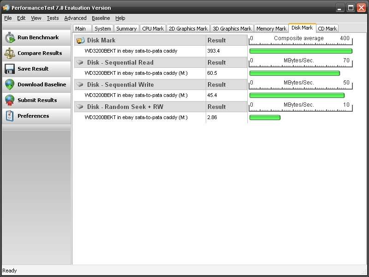Screen dimensions: 369x277
Task: Click the 2.86 result value
Action: tap(212, 117)
